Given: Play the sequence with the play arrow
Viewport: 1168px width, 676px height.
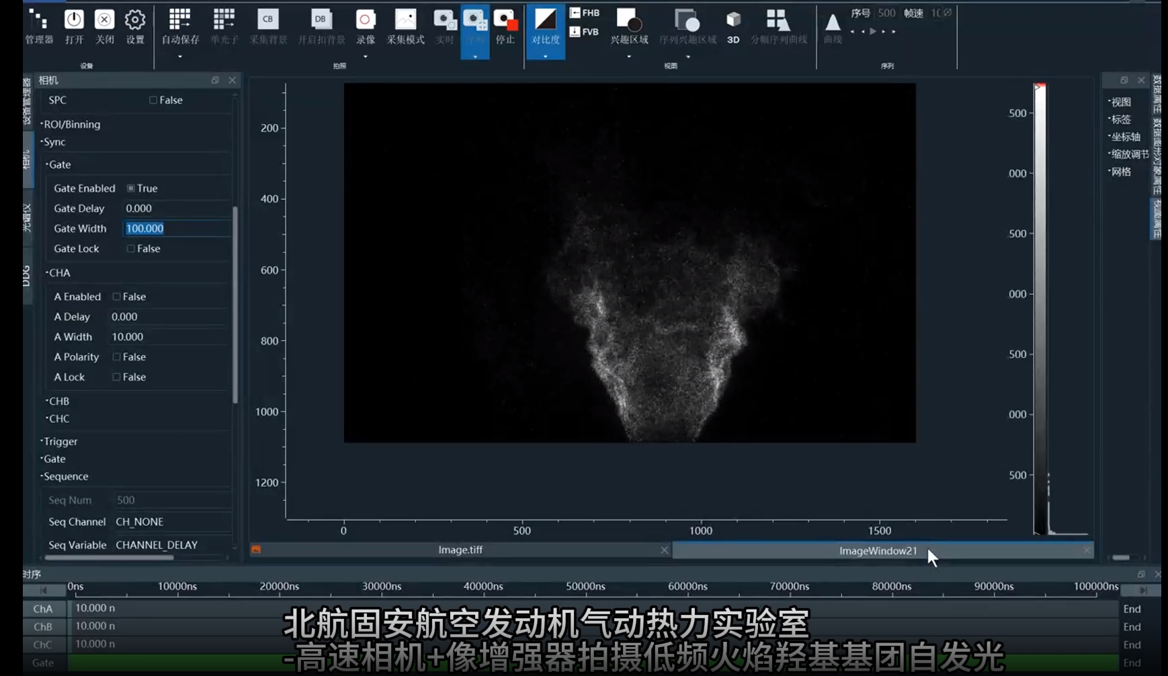Looking at the screenshot, I should point(873,32).
